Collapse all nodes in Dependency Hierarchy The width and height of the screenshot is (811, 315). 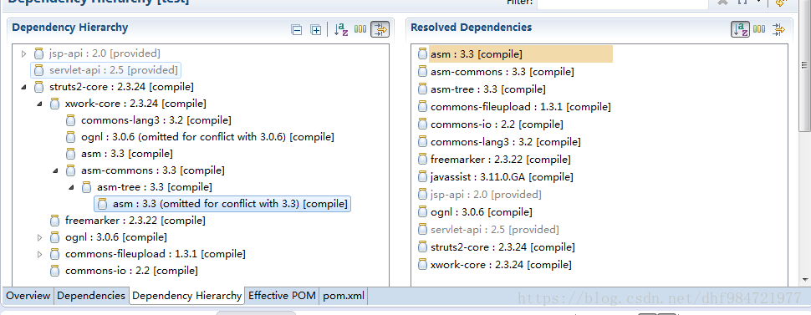pos(296,29)
